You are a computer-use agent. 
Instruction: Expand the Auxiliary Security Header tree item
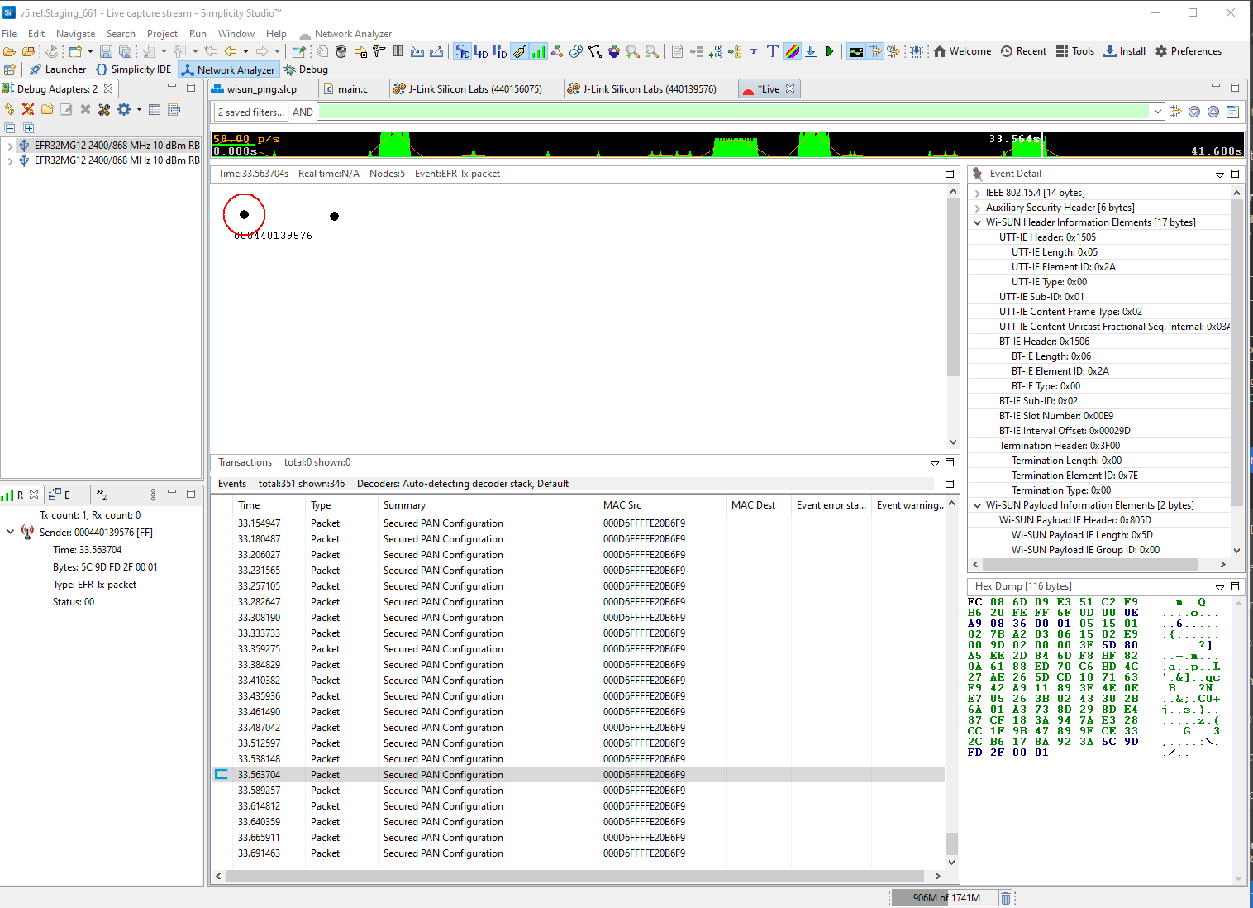tap(977, 207)
